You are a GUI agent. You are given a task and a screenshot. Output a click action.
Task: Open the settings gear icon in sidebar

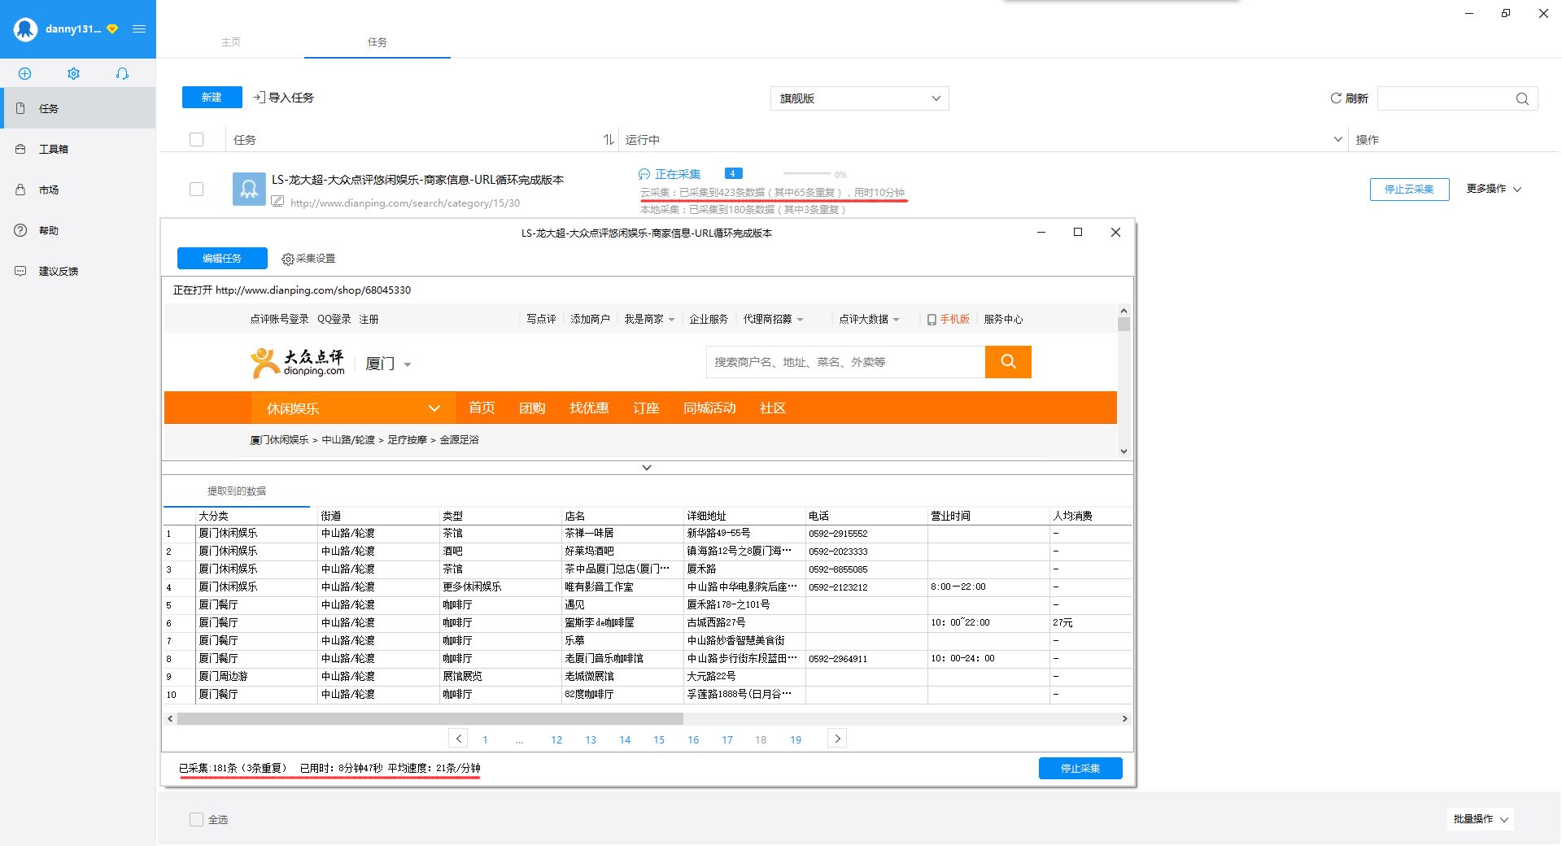pos(73,74)
